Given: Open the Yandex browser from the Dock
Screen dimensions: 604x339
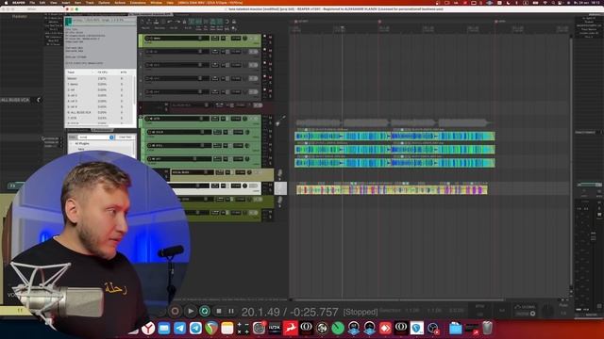Looking at the screenshot, I should [148, 328].
